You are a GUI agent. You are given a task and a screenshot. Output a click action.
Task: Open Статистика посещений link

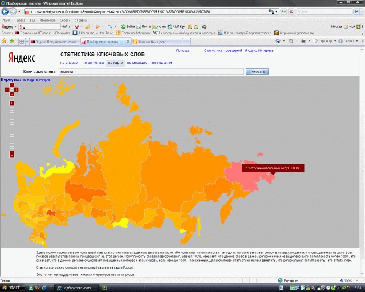tap(223, 51)
